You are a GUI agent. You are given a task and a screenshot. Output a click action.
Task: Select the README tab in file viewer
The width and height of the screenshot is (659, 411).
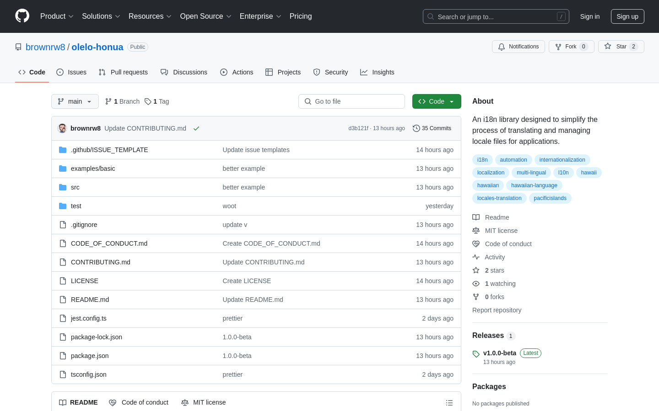tap(78, 402)
